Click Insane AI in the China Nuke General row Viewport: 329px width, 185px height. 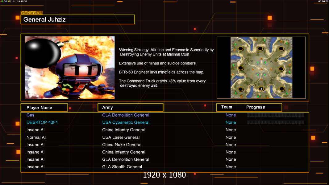(35, 145)
